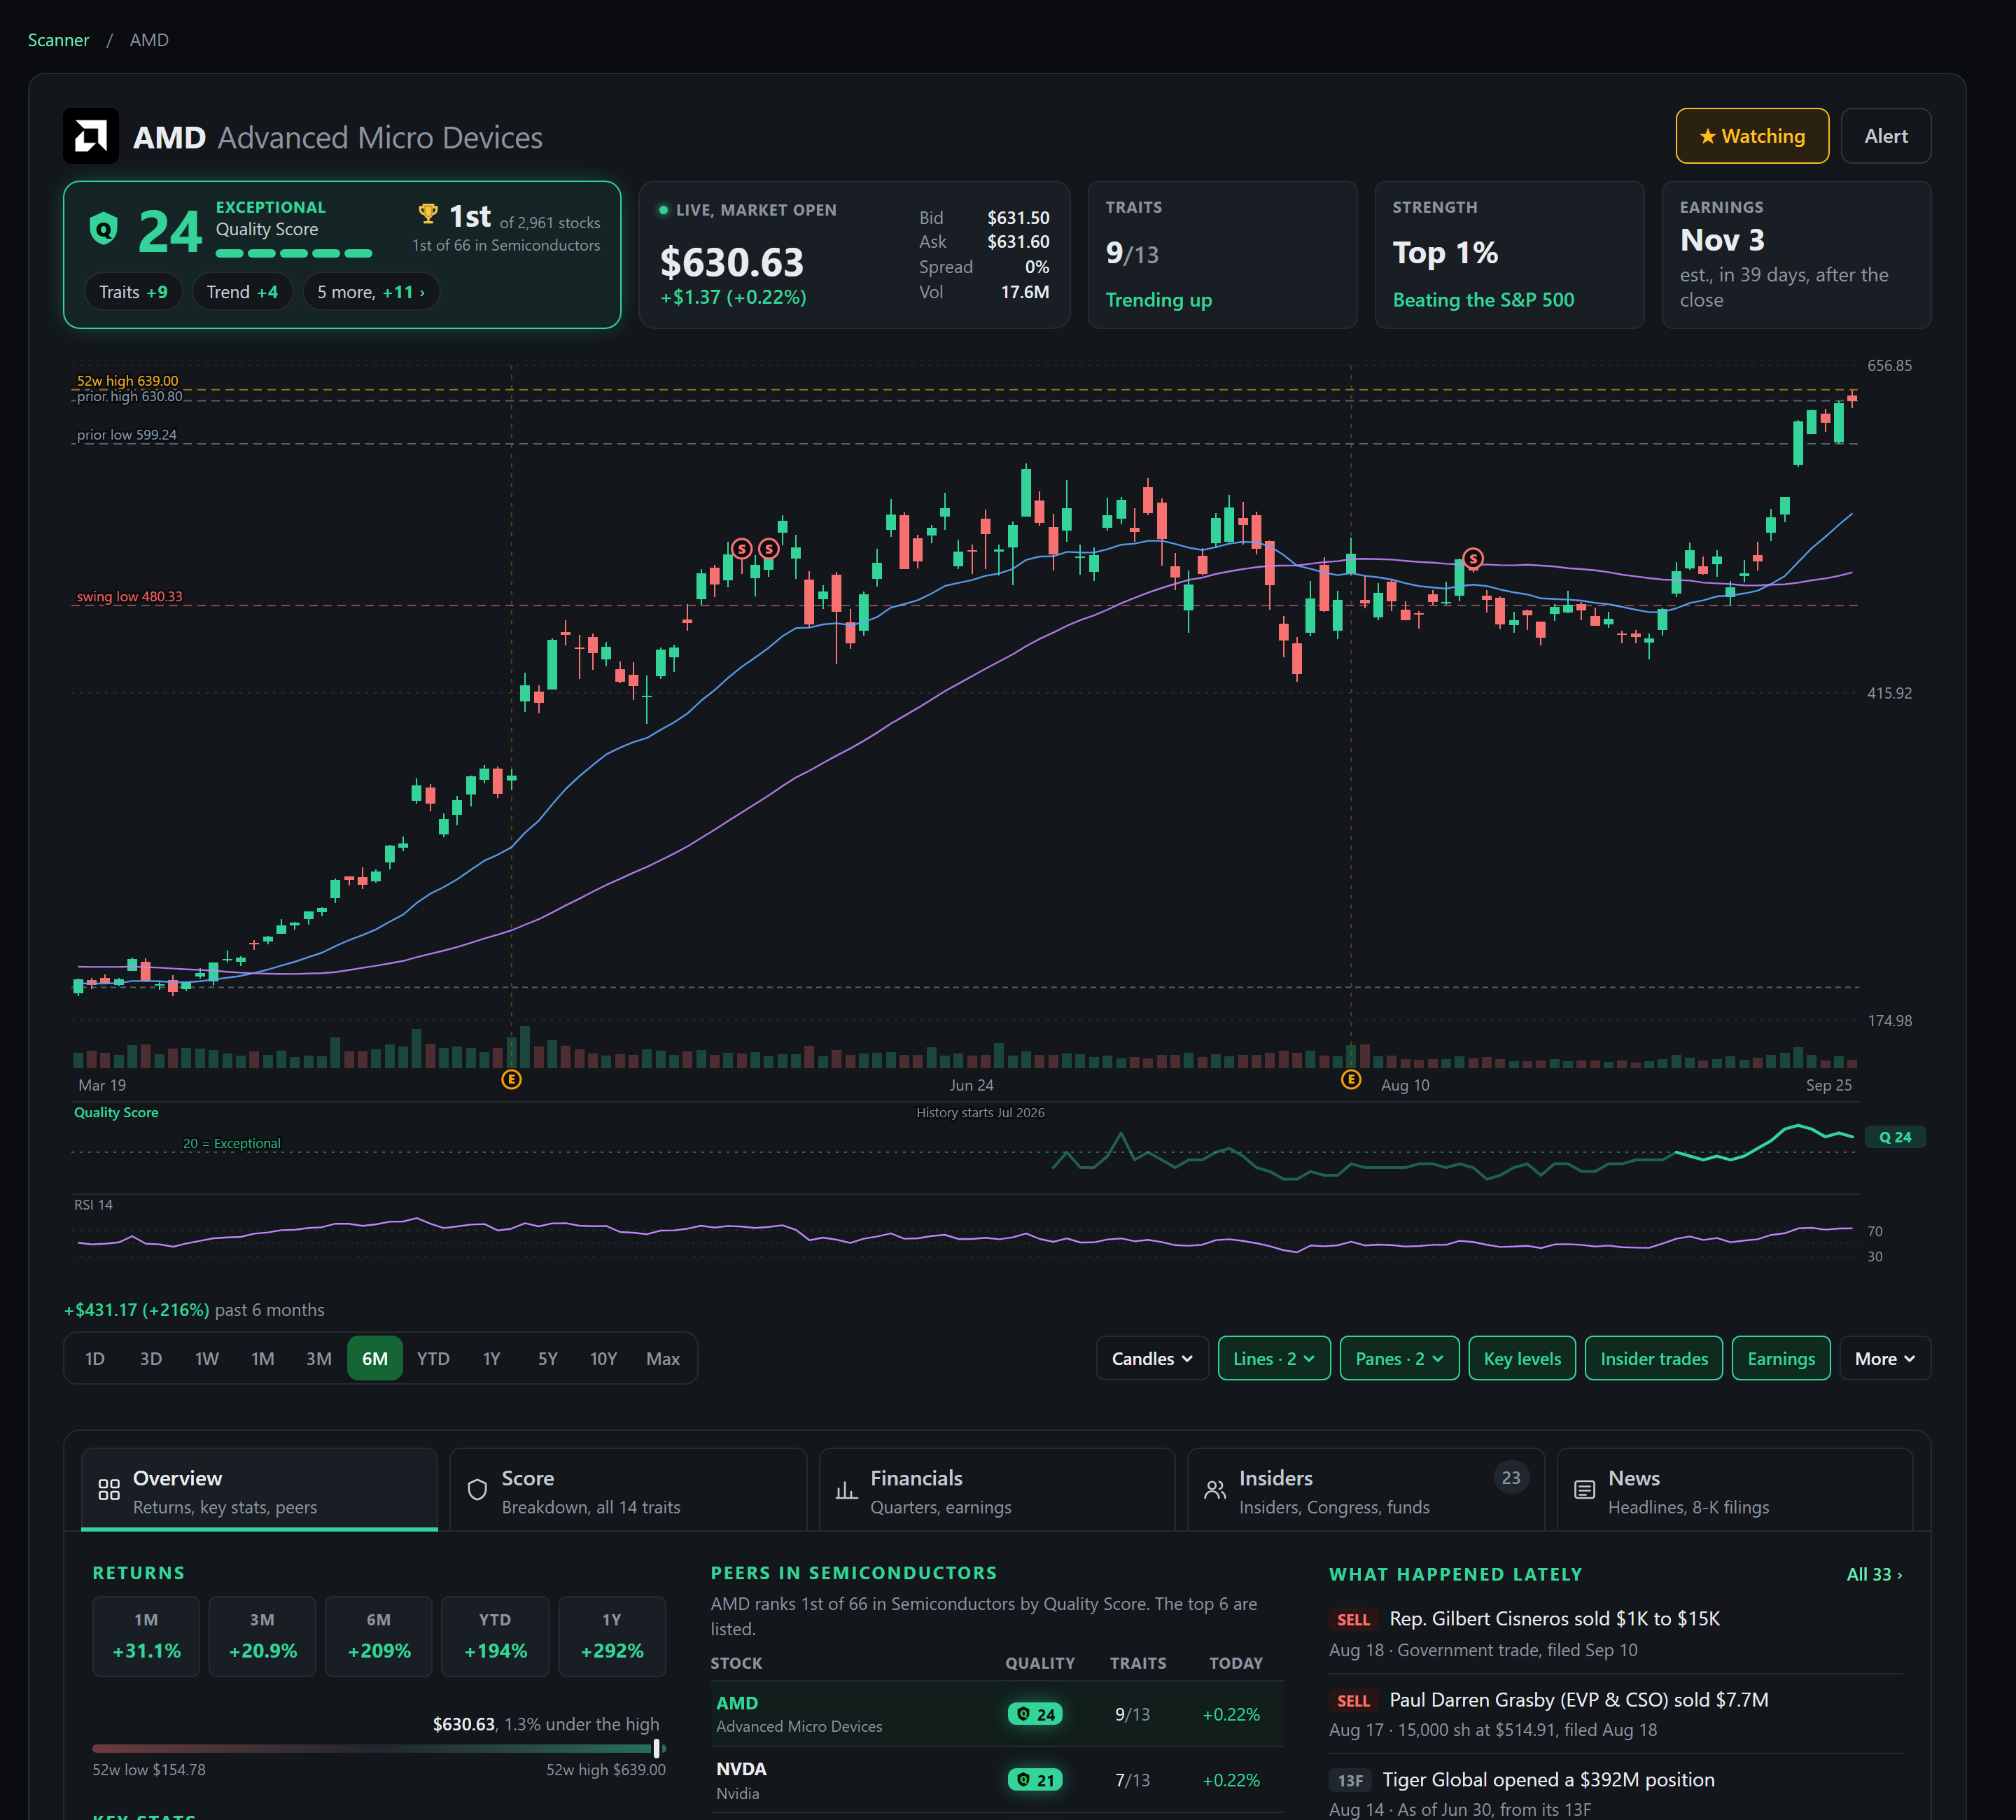Screen dimensions: 2016x1820
Task: Select the 1W time range
Action: (x=207, y=1358)
